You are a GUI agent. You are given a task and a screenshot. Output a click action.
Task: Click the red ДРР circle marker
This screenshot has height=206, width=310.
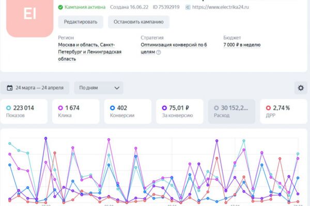[x=268, y=108]
